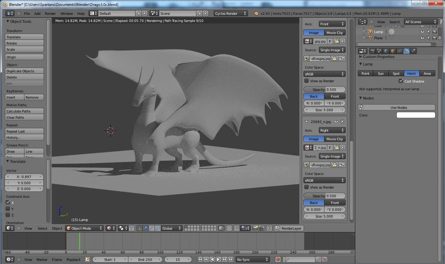Open the Render Layers properties tab icon
Screen dimensions: 445x264
(x=379, y=51)
